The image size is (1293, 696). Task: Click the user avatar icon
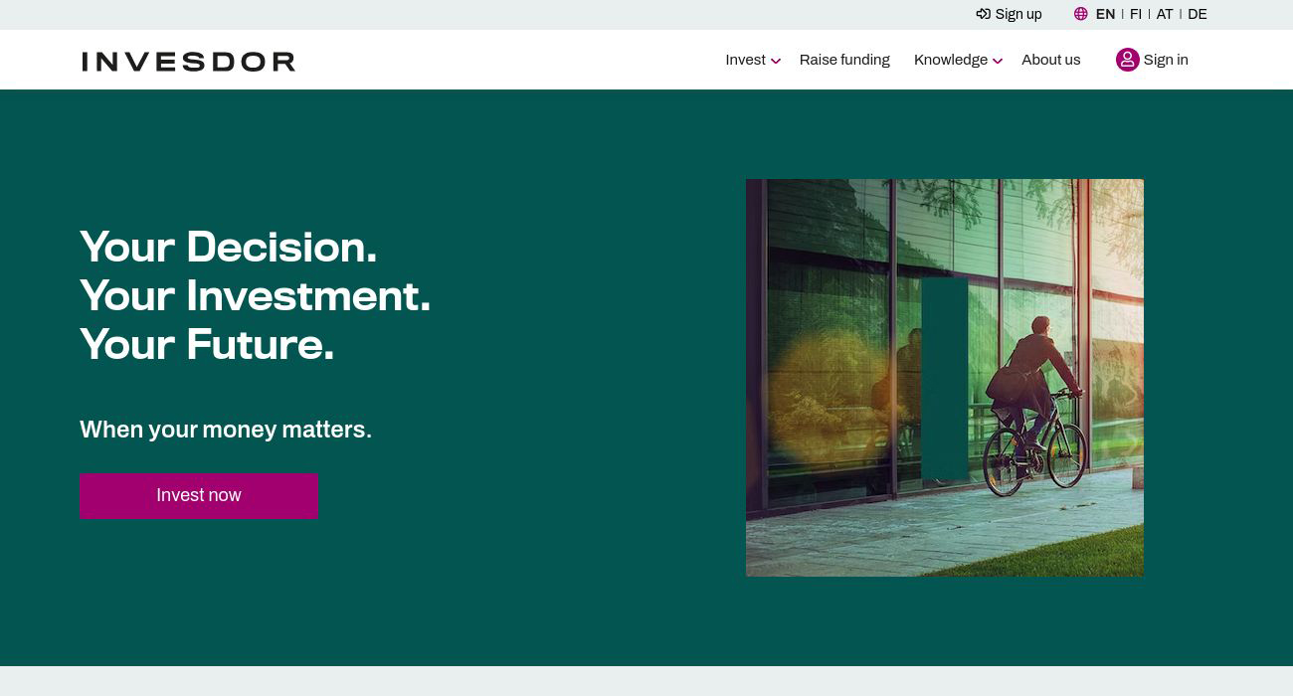pyautogui.click(x=1127, y=60)
